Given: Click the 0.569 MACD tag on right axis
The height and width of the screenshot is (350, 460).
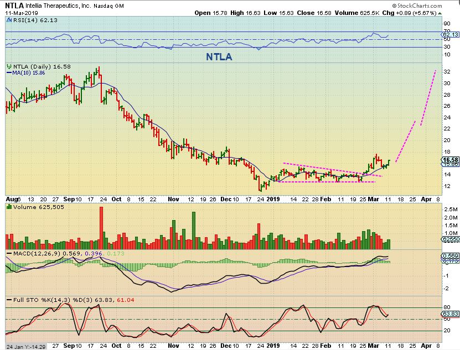Looking at the screenshot, I should point(451,256).
